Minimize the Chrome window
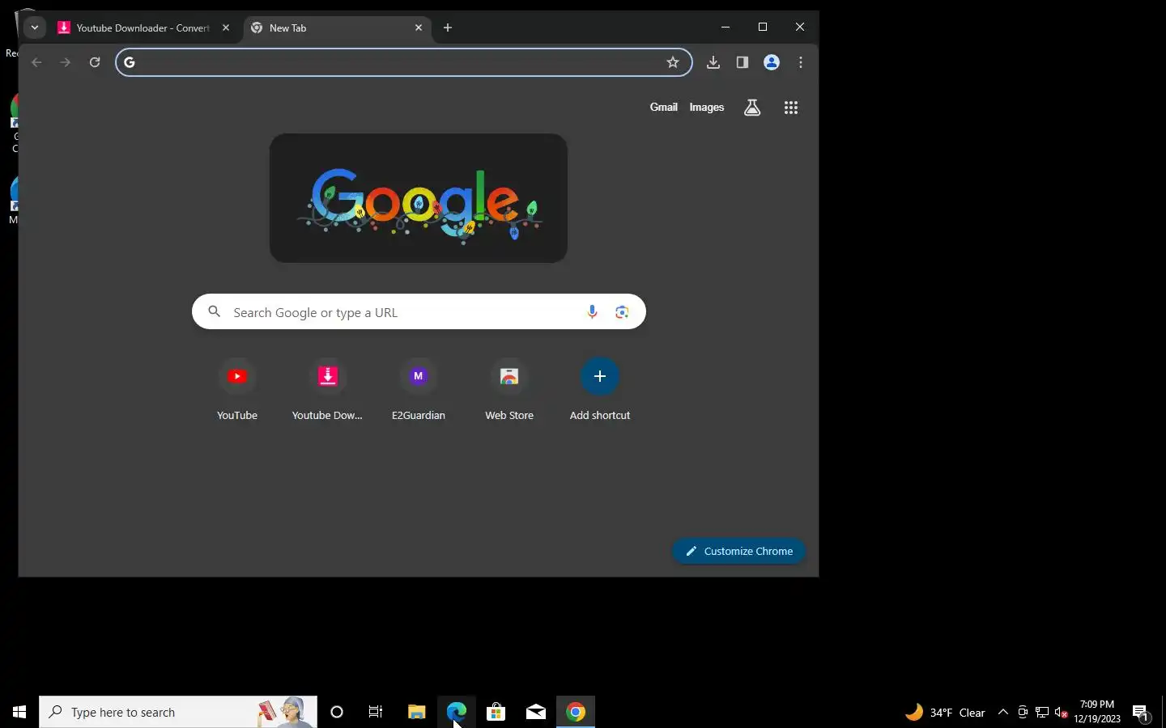Viewport: 1166px width, 728px height. coord(726,28)
